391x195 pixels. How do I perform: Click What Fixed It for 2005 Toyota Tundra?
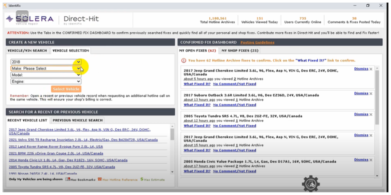click(x=197, y=126)
